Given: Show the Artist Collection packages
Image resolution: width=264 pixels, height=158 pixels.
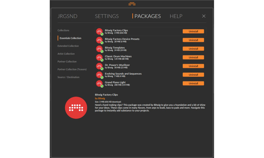Looking at the screenshot, I should (x=66, y=54).
